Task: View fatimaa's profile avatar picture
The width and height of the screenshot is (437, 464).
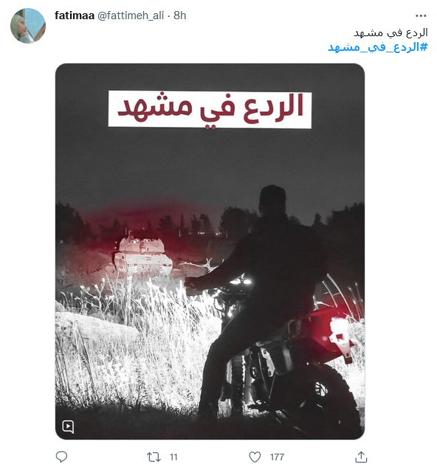Action: [x=28, y=26]
